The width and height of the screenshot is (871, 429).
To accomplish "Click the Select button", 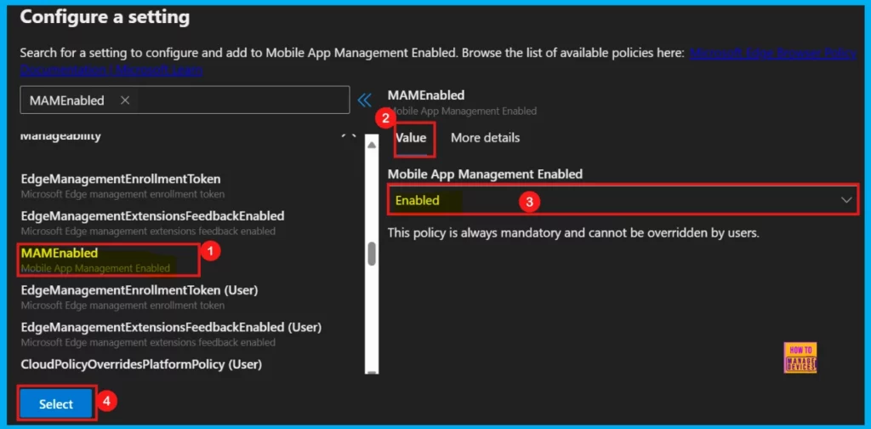I will click(56, 404).
